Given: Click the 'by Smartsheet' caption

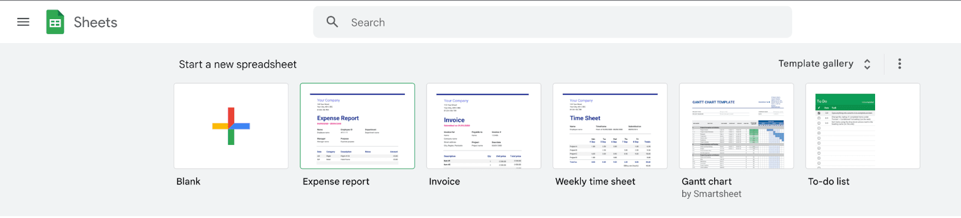Looking at the screenshot, I should point(711,194).
